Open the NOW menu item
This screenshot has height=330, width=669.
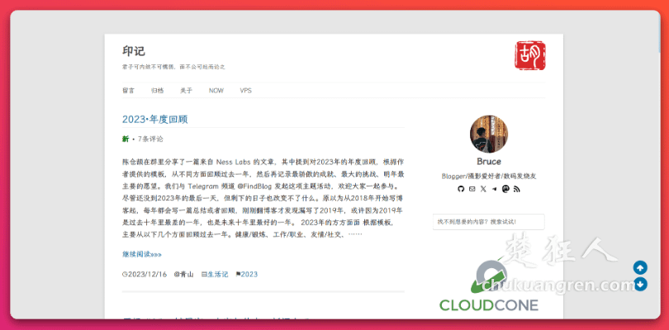216,91
